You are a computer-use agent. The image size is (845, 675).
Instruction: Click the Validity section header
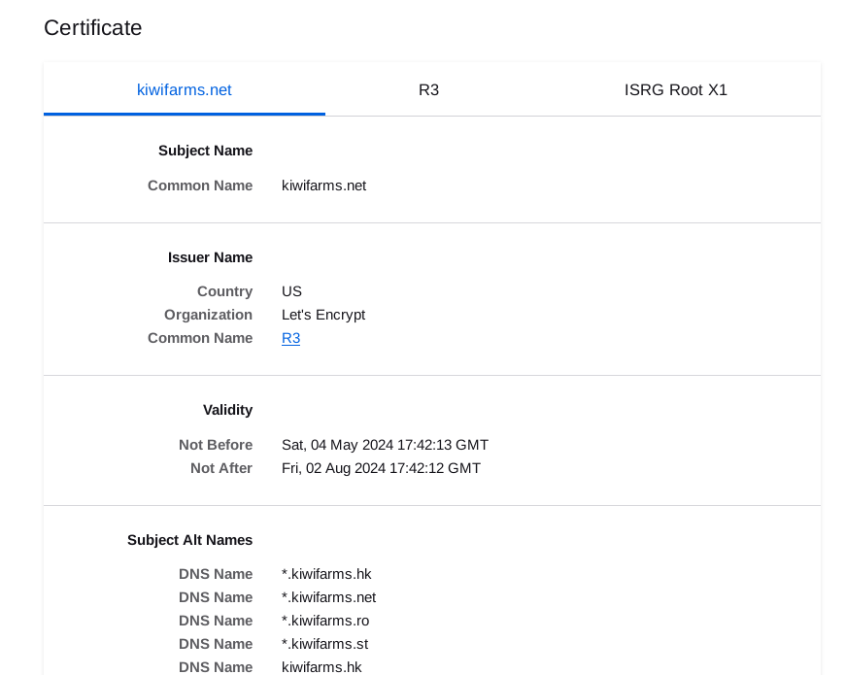click(x=227, y=410)
